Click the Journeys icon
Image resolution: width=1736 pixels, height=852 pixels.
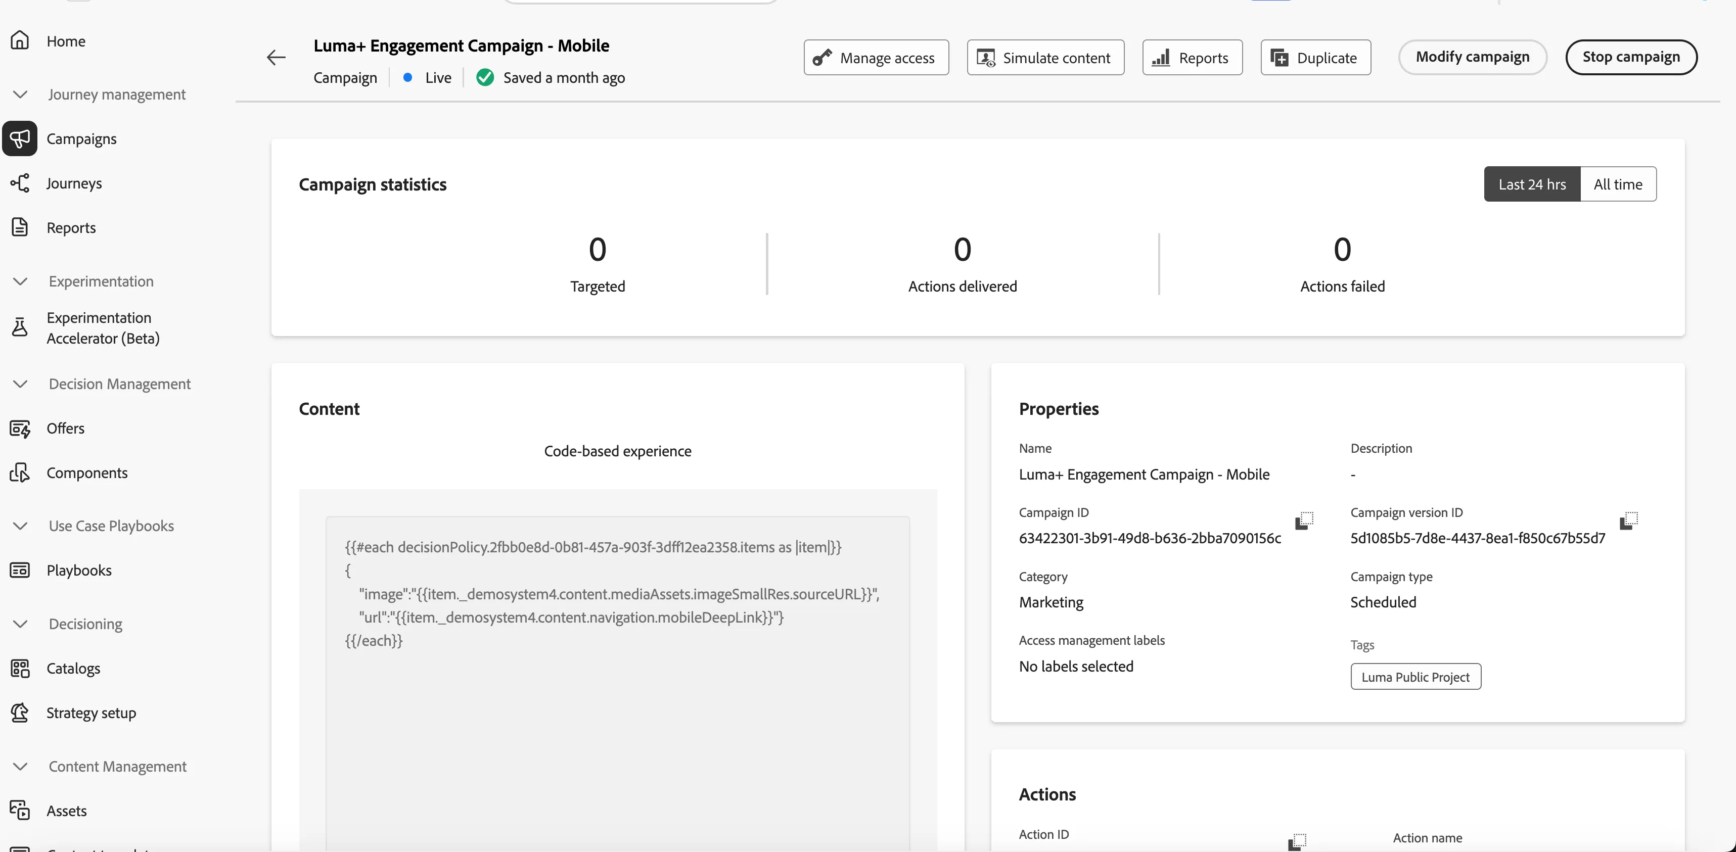(x=20, y=183)
